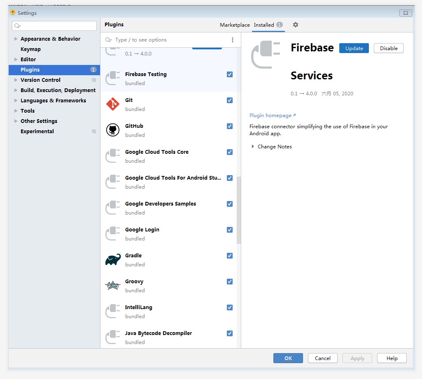Click the Plugins update count badge in sidebar
This screenshot has height=379, width=422.
93,69
